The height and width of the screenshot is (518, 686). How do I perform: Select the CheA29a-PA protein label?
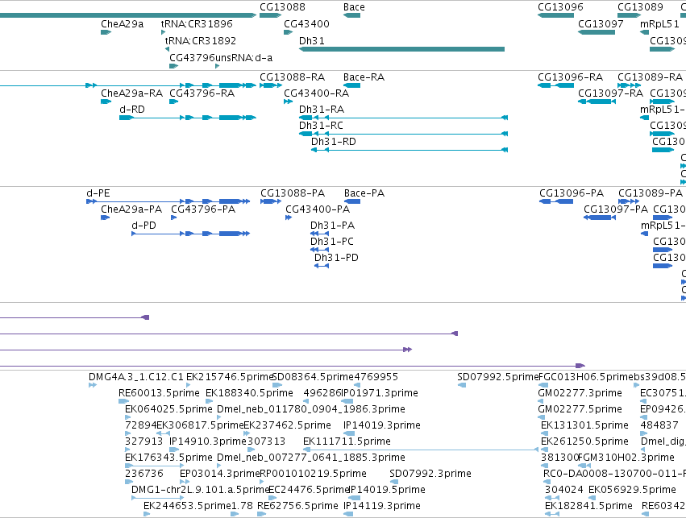pos(131,209)
